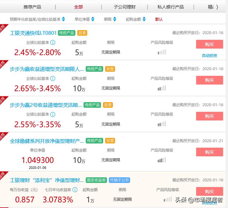Sort by 起购金额 arrows
Image resolution: width=228 pixels, height=208 pixels.
144,19
